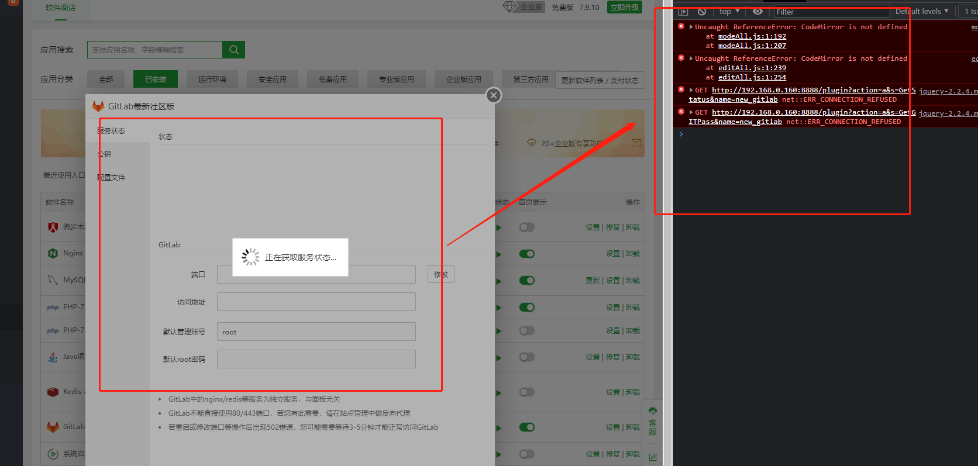Open the 客服 customer service widget

click(653, 421)
